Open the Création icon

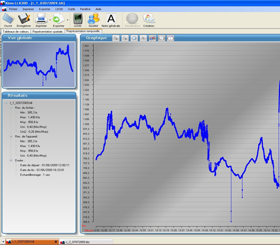tap(149, 19)
